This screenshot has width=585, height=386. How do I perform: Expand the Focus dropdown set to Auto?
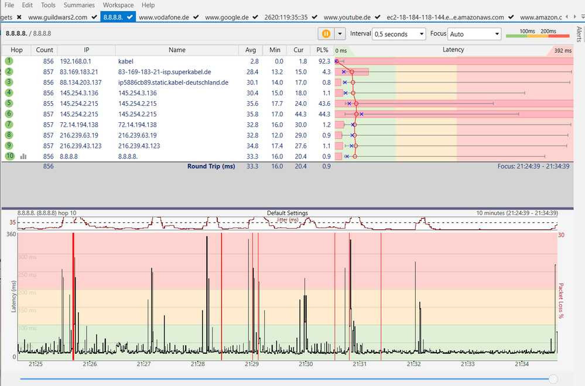coord(474,34)
